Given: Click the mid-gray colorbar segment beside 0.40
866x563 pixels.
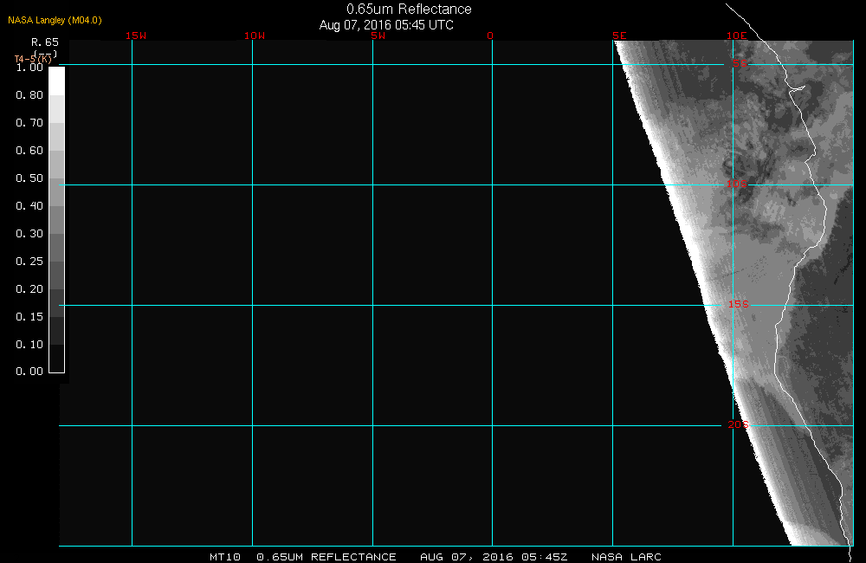Looking at the screenshot, I should pyautogui.click(x=57, y=219).
